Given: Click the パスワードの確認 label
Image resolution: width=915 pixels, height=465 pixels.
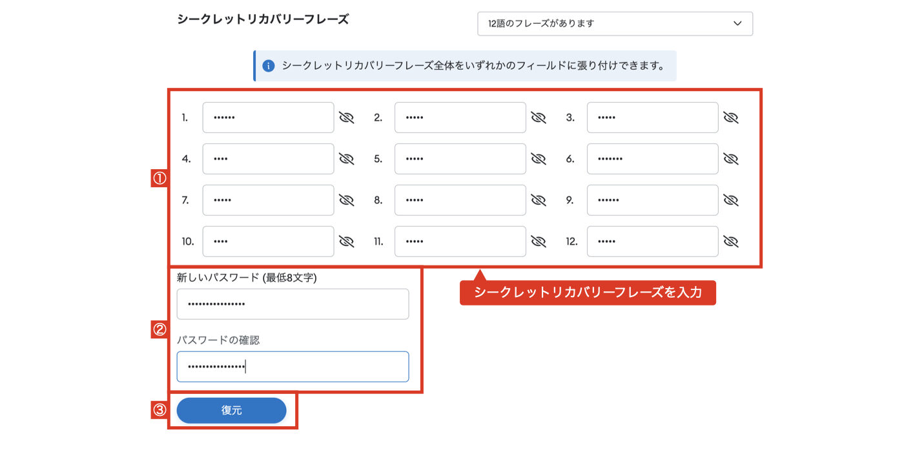Looking at the screenshot, I should [x=218, y=340].
